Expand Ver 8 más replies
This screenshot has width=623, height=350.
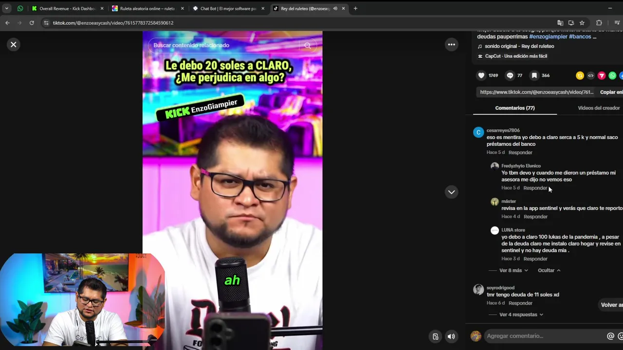tap(513, 270)
